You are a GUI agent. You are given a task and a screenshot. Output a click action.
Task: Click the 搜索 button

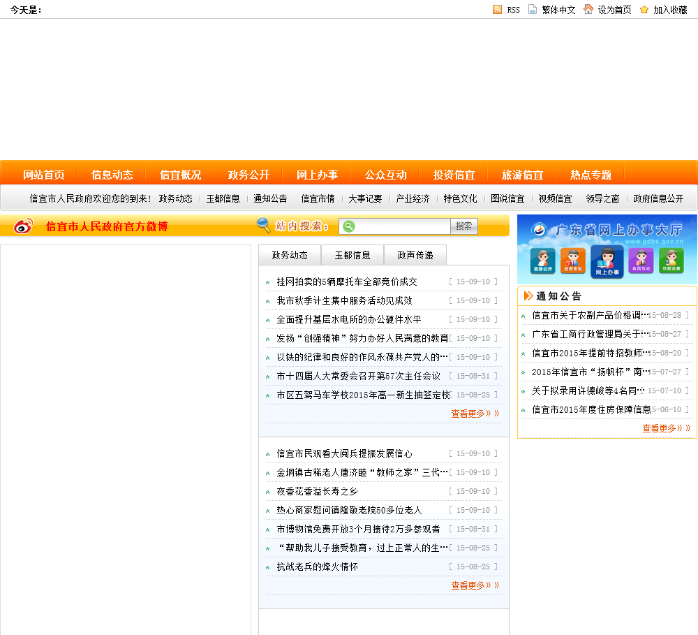pyautogui.click(x=464, y=226)
